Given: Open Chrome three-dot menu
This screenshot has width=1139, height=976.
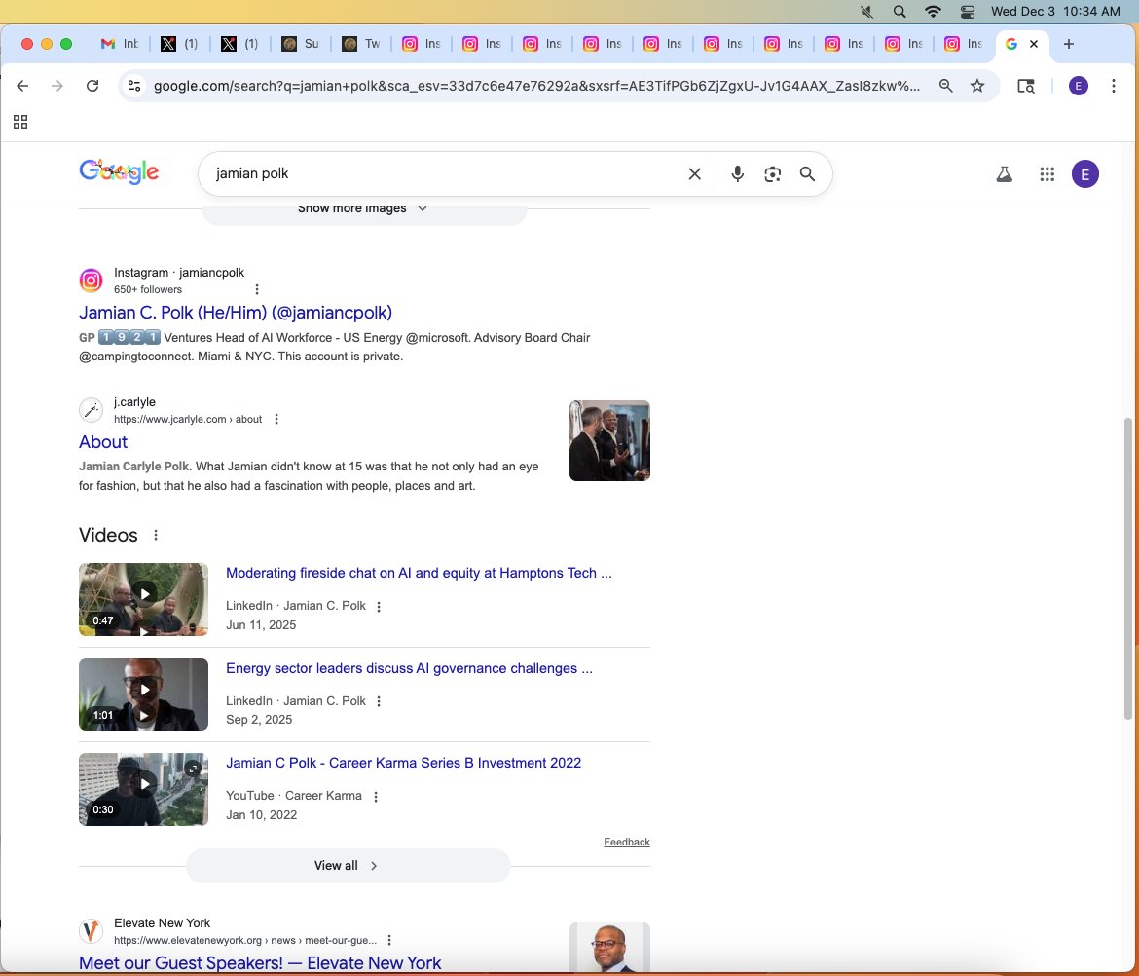Looking at the screenshot, I should pos(1114,86).
